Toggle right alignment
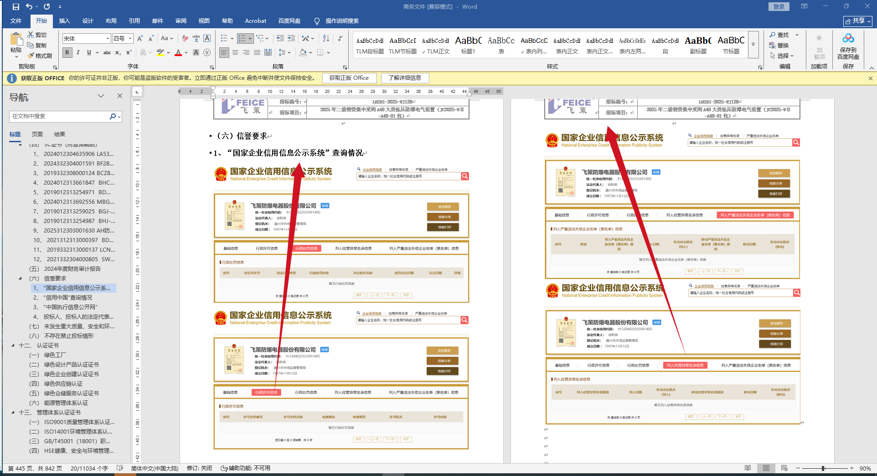The height and width of the screenshot is (476, 877). tap(246, 52)
